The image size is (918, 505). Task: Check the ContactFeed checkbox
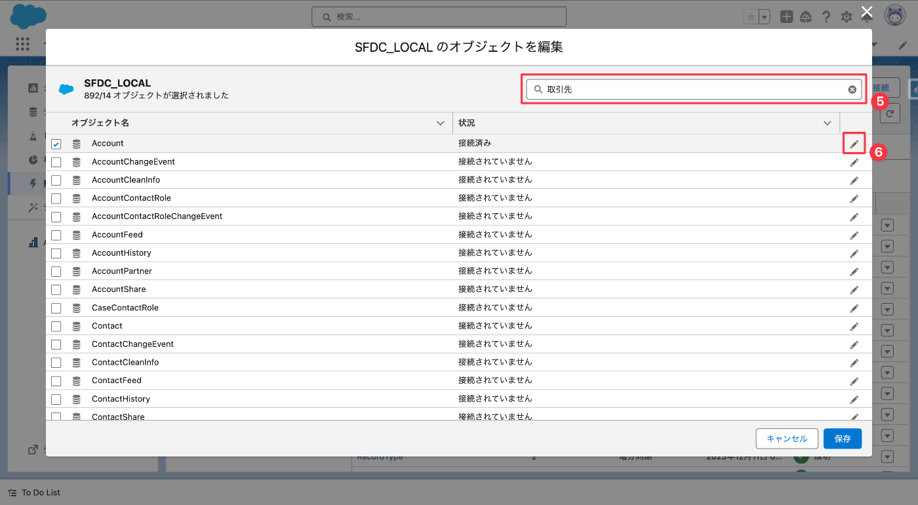(56, 381)
